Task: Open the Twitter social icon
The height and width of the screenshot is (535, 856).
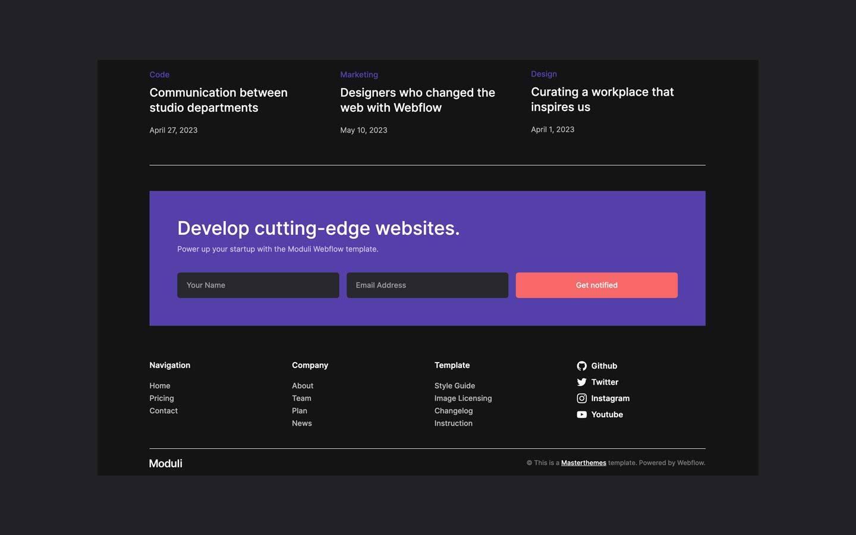Action: (581, 382)
